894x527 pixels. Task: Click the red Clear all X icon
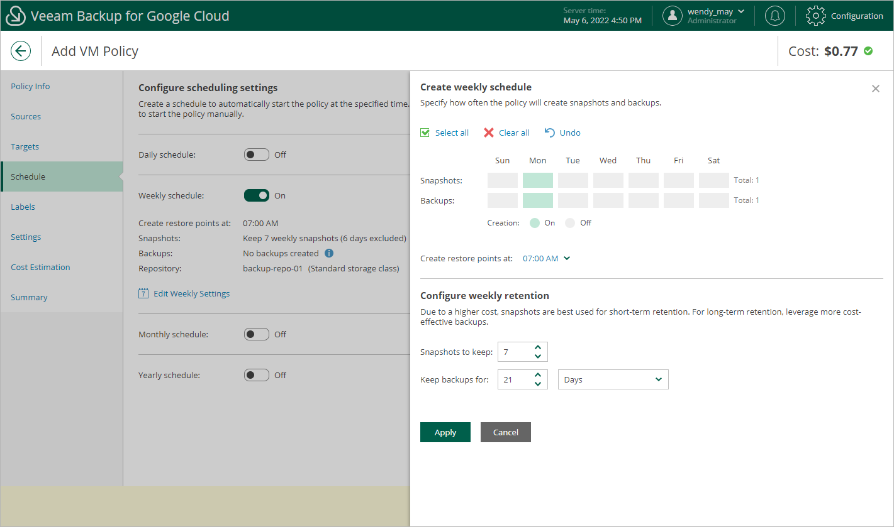pyautogui.click(x=489, y=133)
